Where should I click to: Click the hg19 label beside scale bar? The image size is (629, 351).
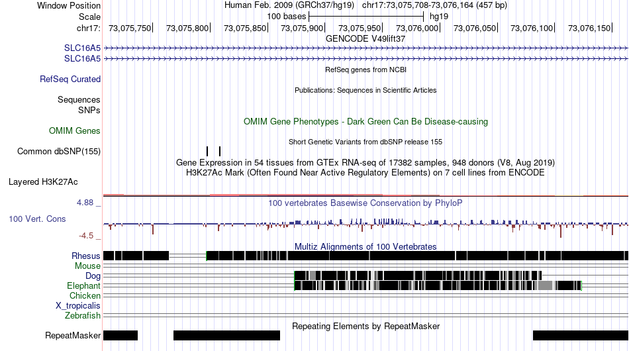439,17
